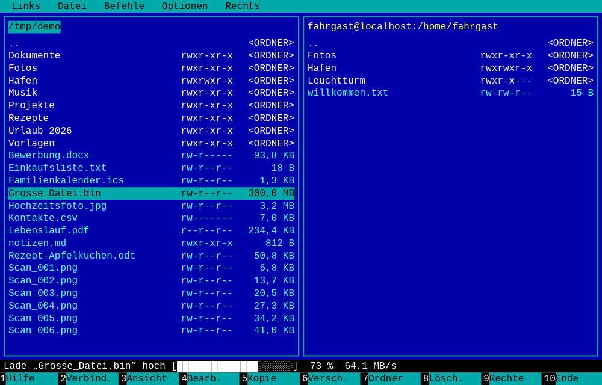This screenshot has height=385, width=602.
Task: Click the upload progress bar for Grosse_Datei.bin
Action: [x=235, y=366]
